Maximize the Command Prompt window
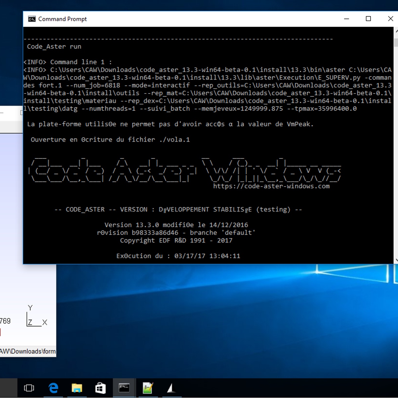Image resolution: width=398 pixels, height=398 pixels. click(368, 19)
